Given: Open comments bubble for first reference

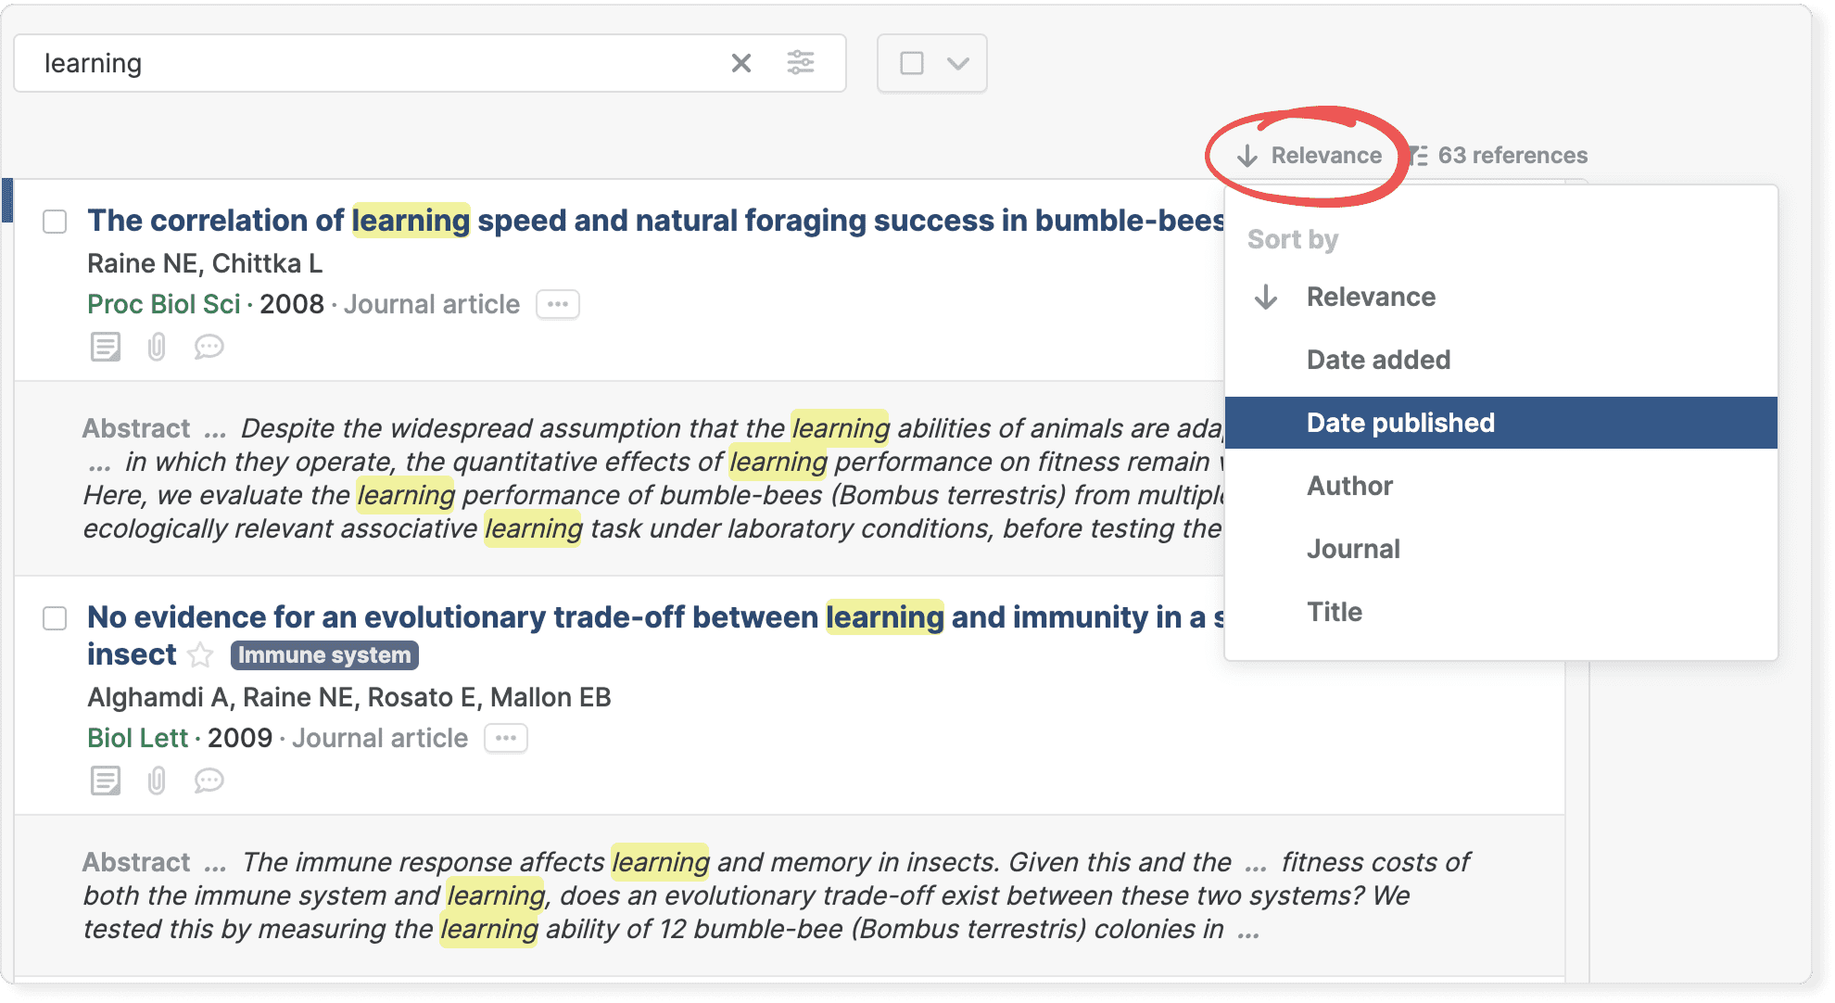Looking at the screenshot, I should (209, 347).
